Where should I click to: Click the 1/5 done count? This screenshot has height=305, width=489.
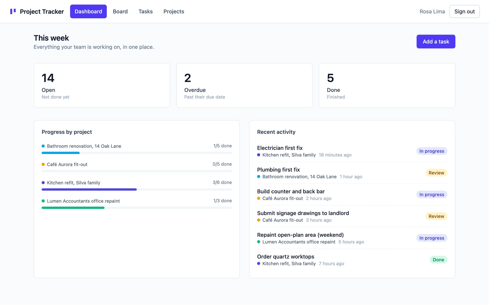click(x=223, y=146)
